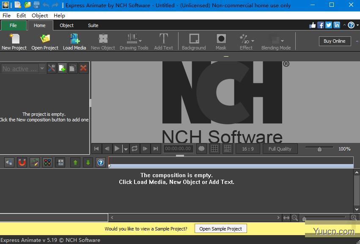Delete the current composition via the red X
This screenshot has height=244, width=360.
(83, 68)
